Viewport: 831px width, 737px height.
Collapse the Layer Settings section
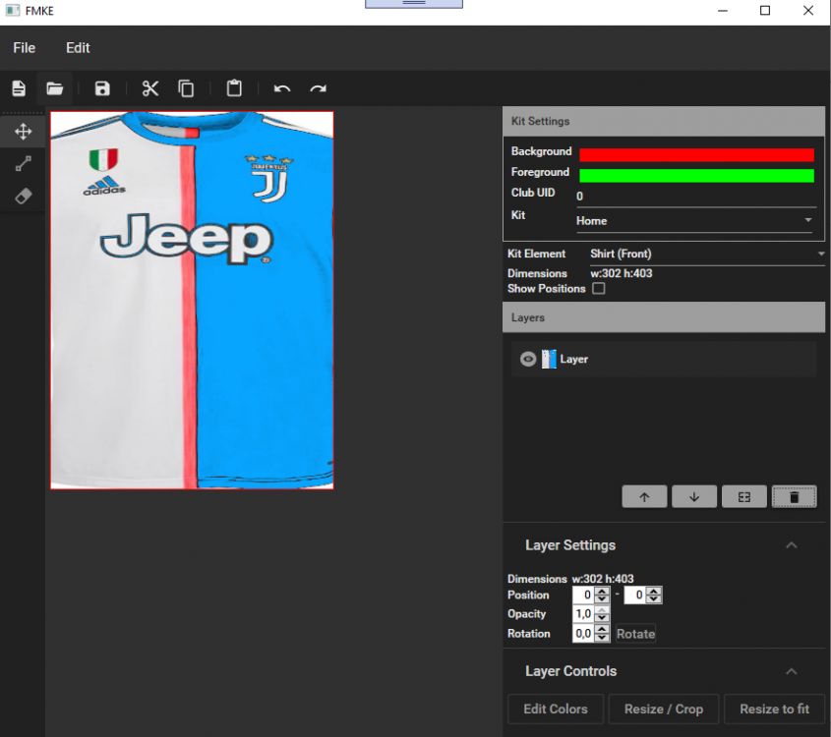[x=791, y=545]
